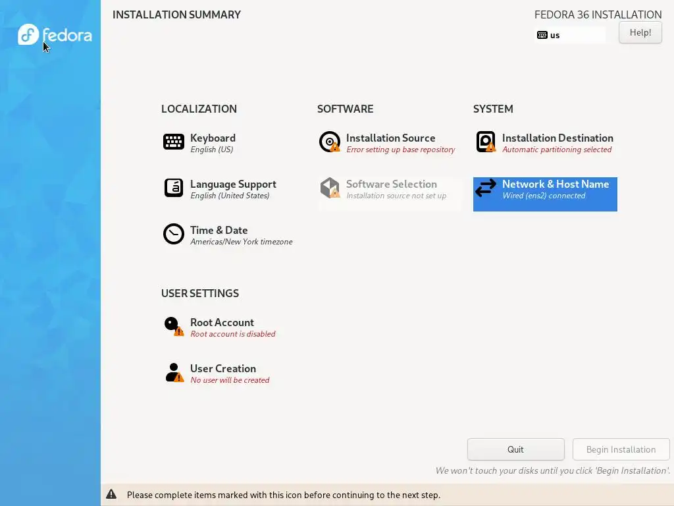Open Time & Date settings label
The height and width of the screenshot is (506, 674).
(219, 230)
